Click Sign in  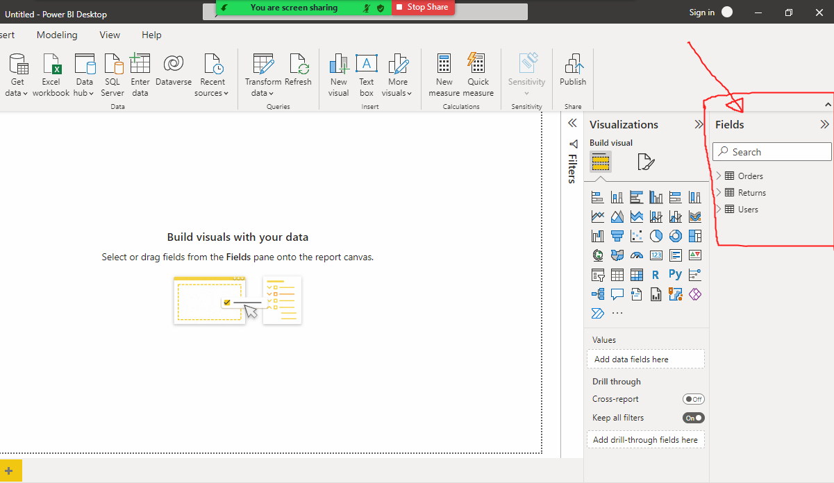(701, 12)
